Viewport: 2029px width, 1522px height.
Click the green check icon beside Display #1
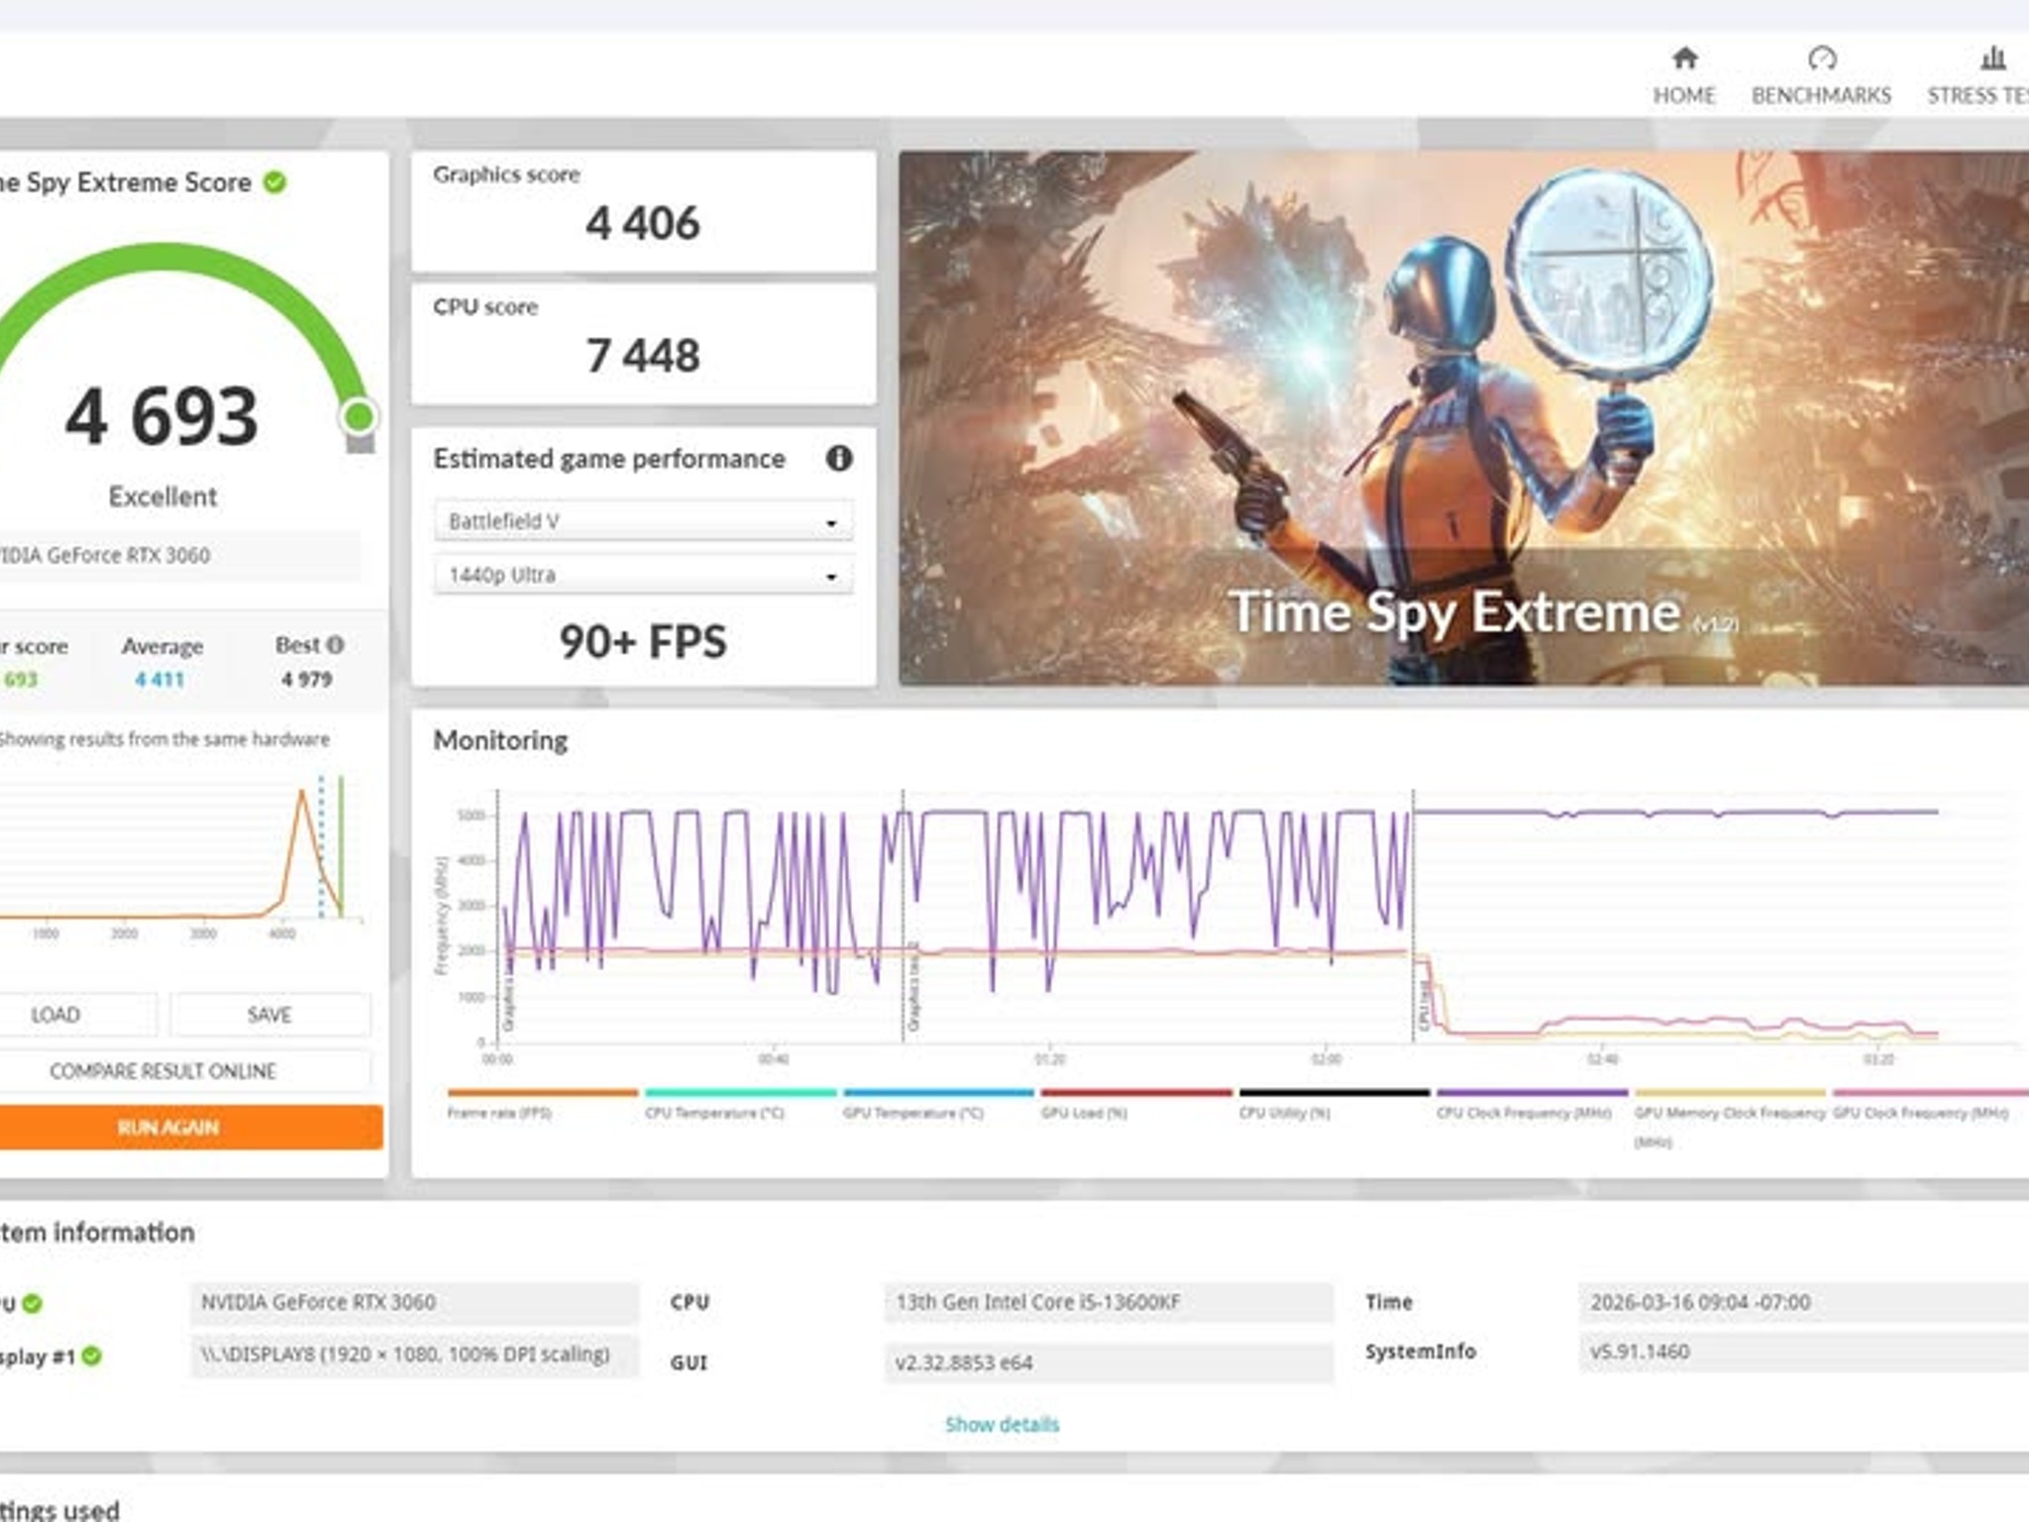92,1356
